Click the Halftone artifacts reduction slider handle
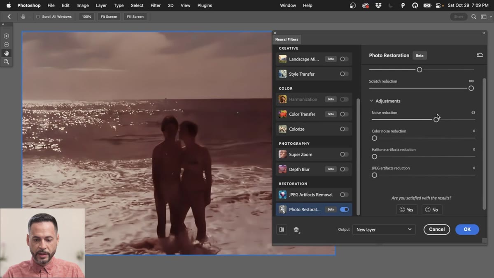This screenshot has width=494, height=278. (x=374, y=157)
